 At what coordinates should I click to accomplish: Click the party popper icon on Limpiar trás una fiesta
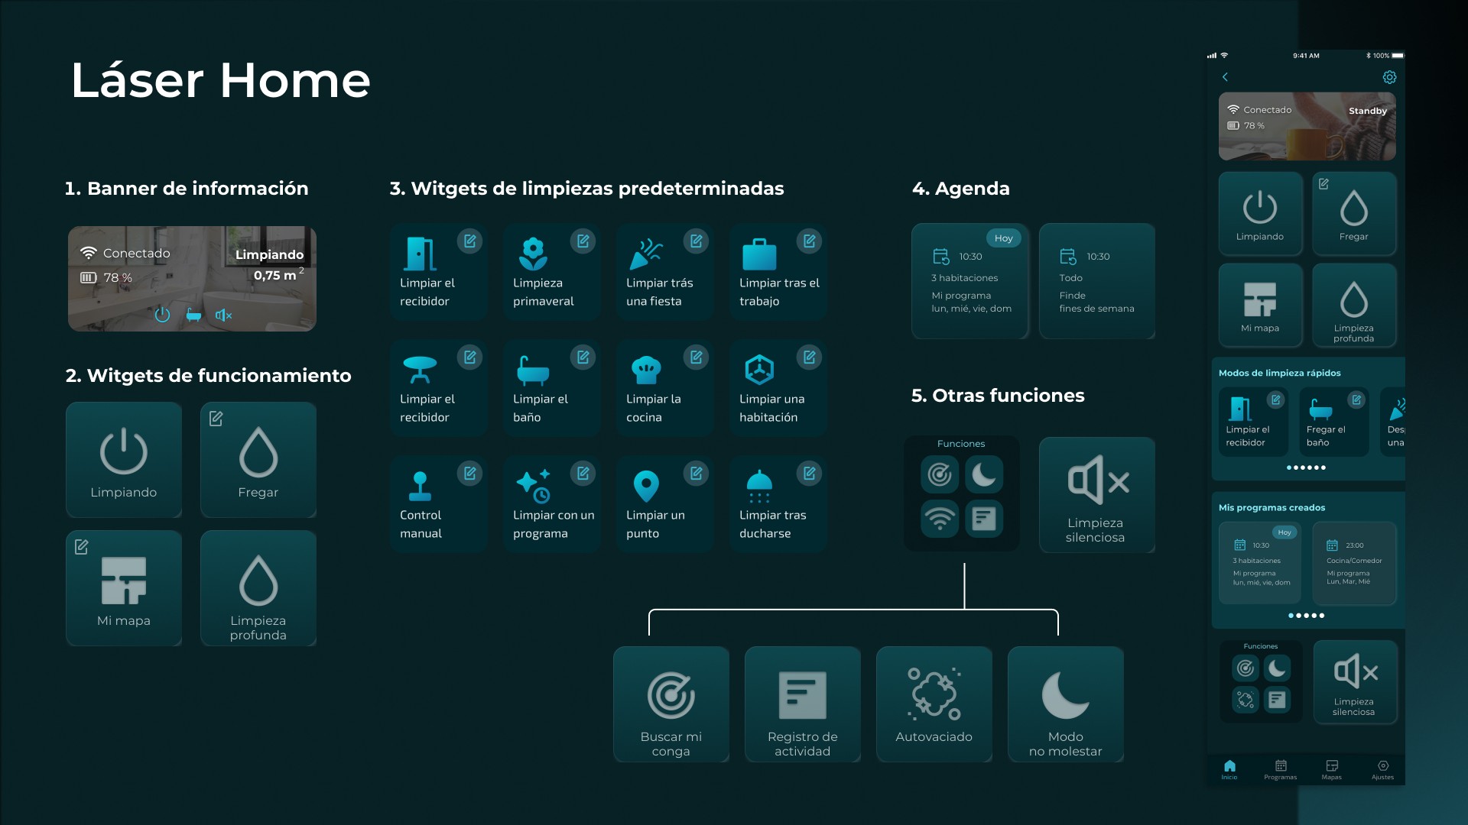click(646, 254)
